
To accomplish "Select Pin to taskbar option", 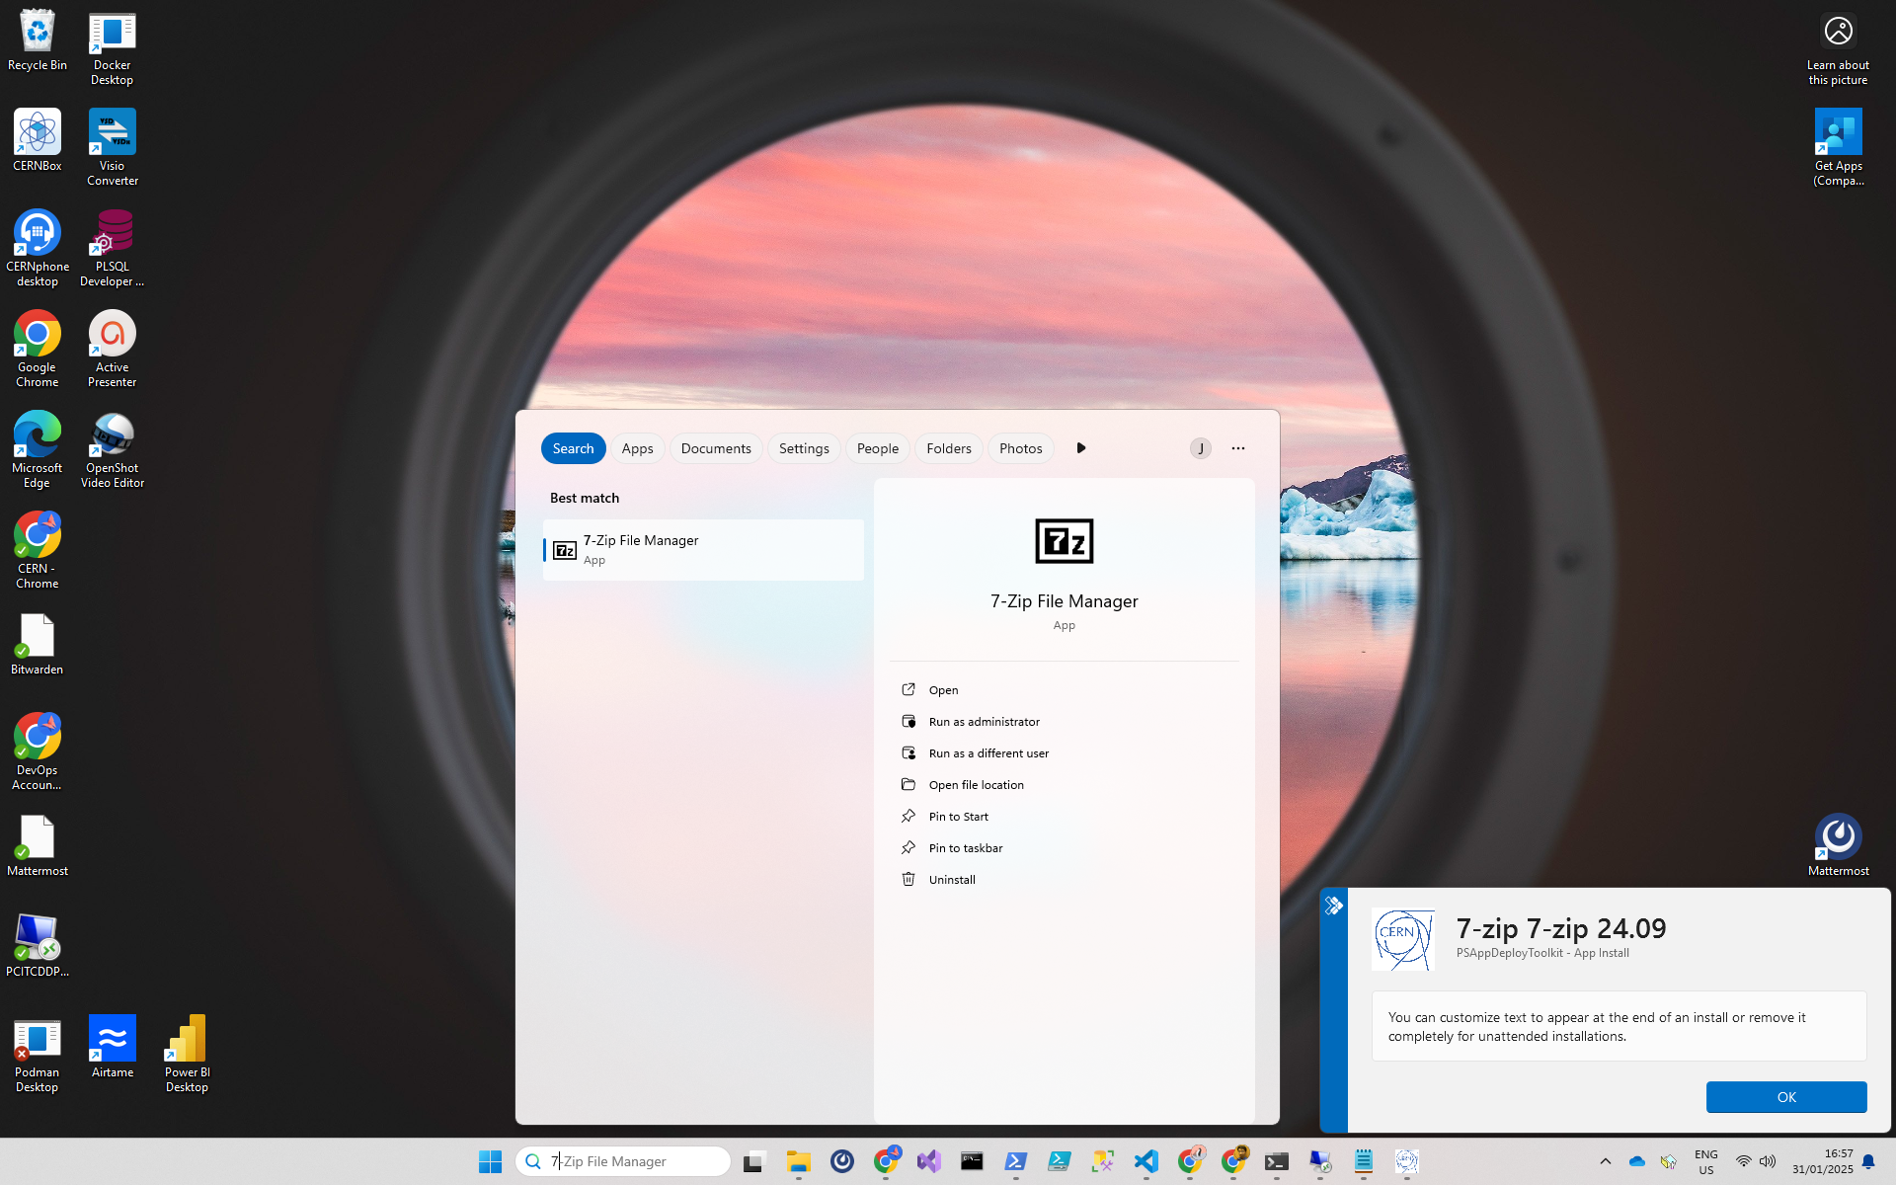I will (x=965, y=848).
